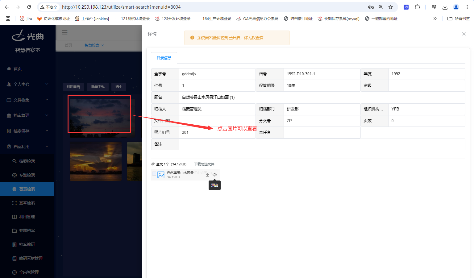The image size is (474, 278).
Task: Open the 所有书签 folder
Action: 459,19
